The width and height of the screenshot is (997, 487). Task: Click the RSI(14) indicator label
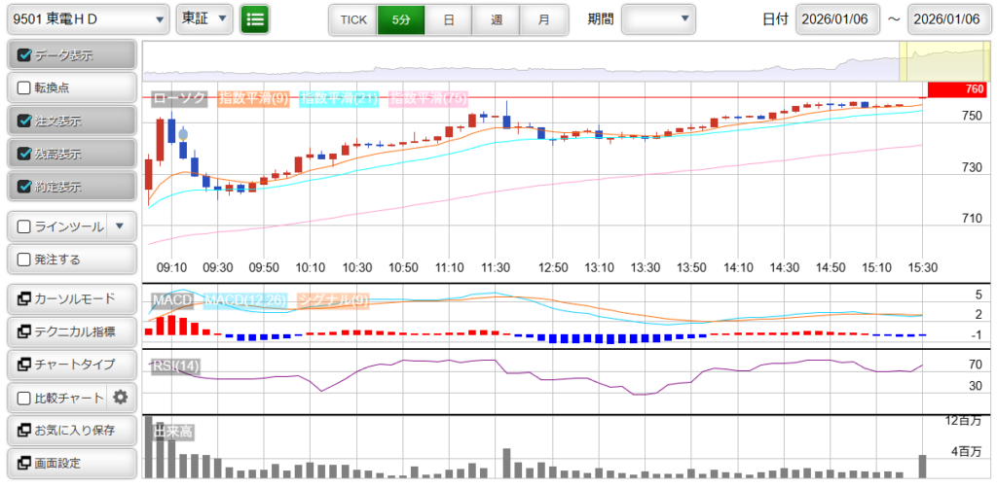175,365
